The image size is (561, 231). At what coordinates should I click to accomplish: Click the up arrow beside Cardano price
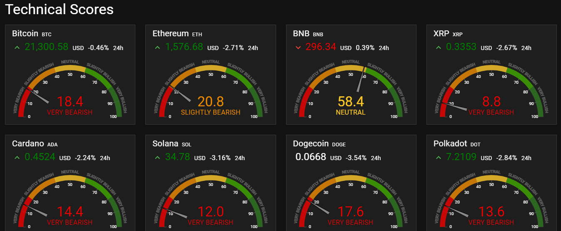tap(17, 158)
